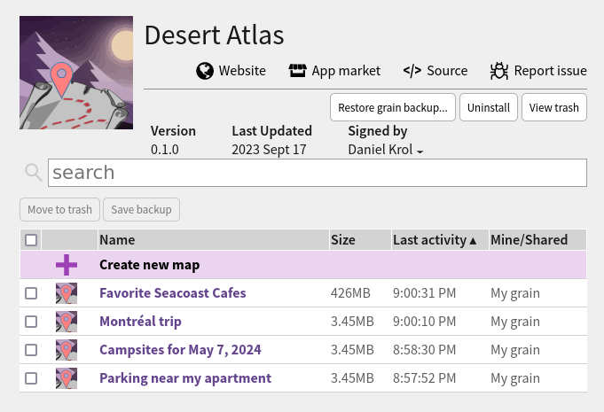Select Create new map row
Screen dimensions: 604x412
point(303,265)
